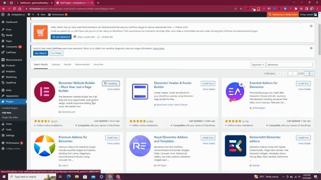Viewport: 321px width, 180px height.
Task: Select the Search Results tab
Action: [x=41, y=64]
